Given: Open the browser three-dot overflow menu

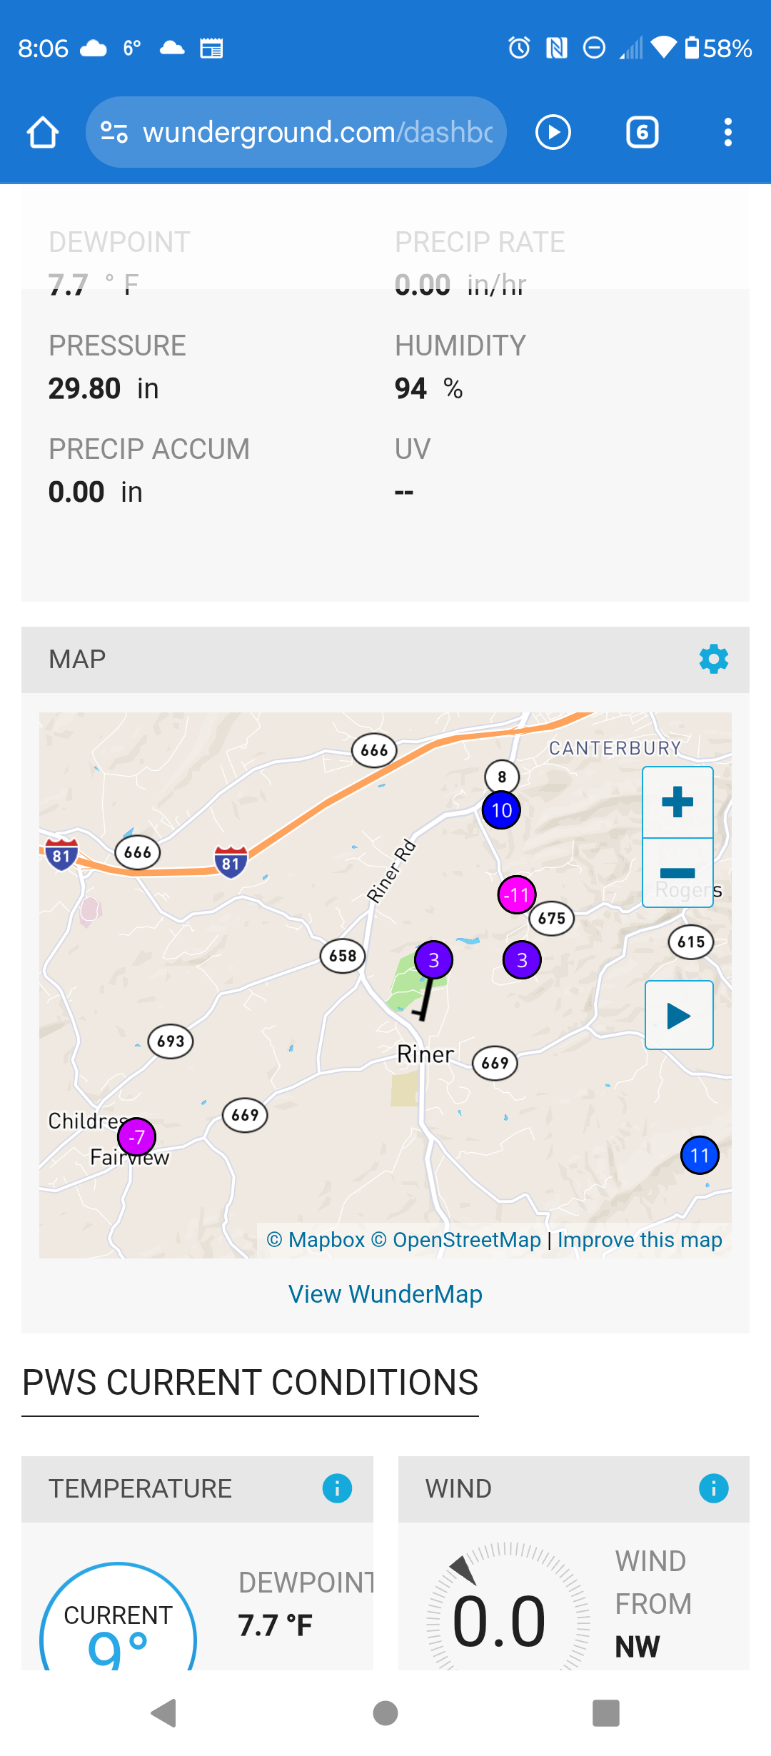Looking at the screenshot, I should point(727,133).
